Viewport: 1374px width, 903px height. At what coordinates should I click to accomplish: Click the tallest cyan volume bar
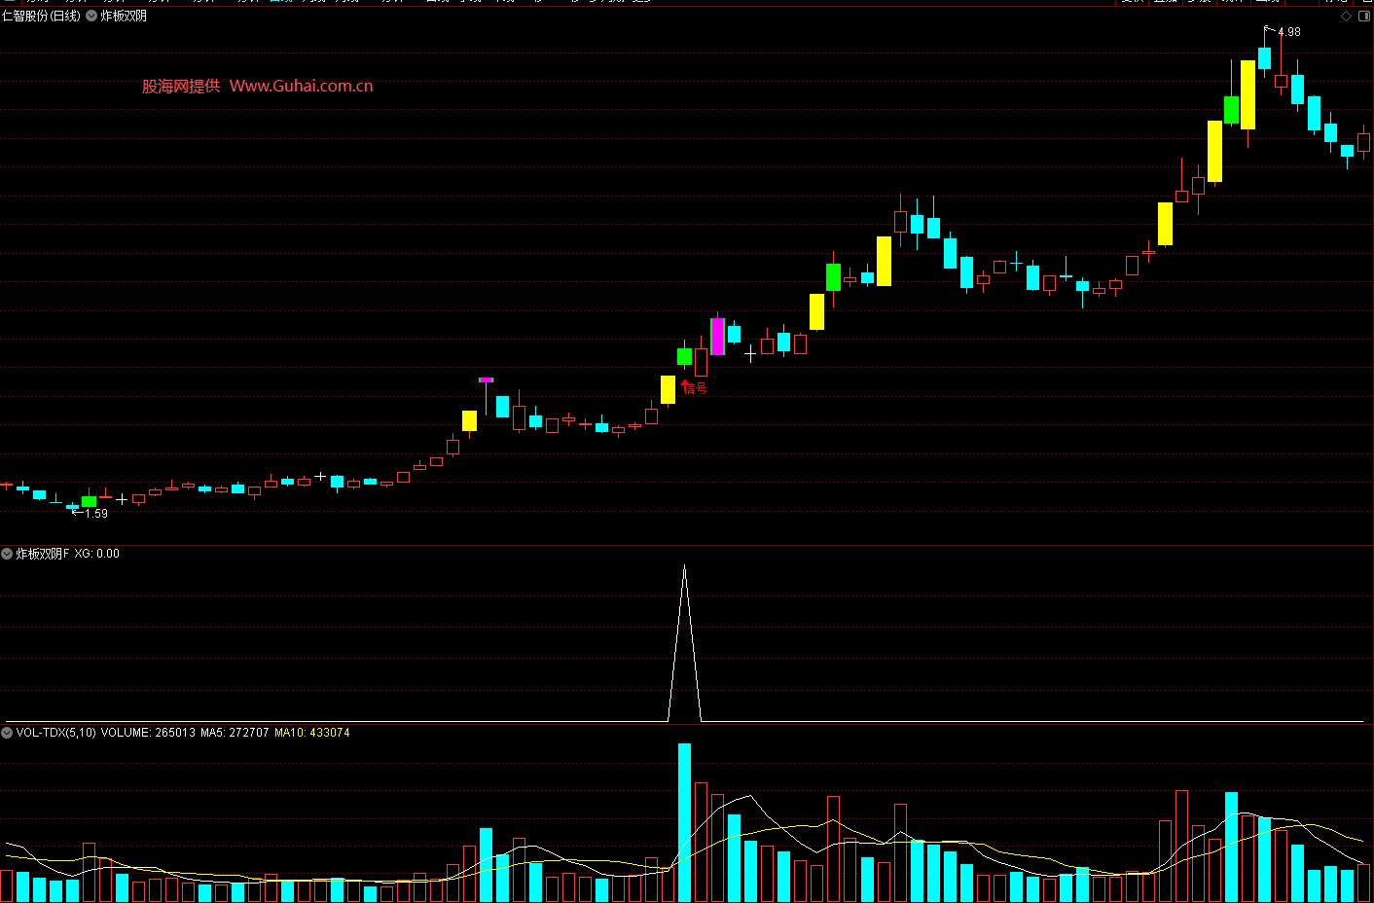(684, 822)
